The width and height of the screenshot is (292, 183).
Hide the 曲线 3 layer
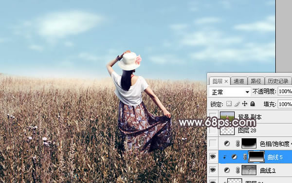pyautogui.click(x=213, y=170)
